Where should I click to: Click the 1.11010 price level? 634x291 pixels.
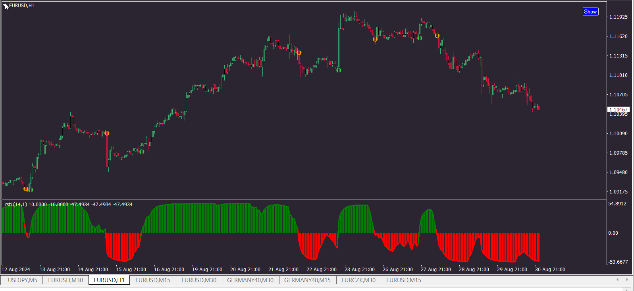coord(619,75)
